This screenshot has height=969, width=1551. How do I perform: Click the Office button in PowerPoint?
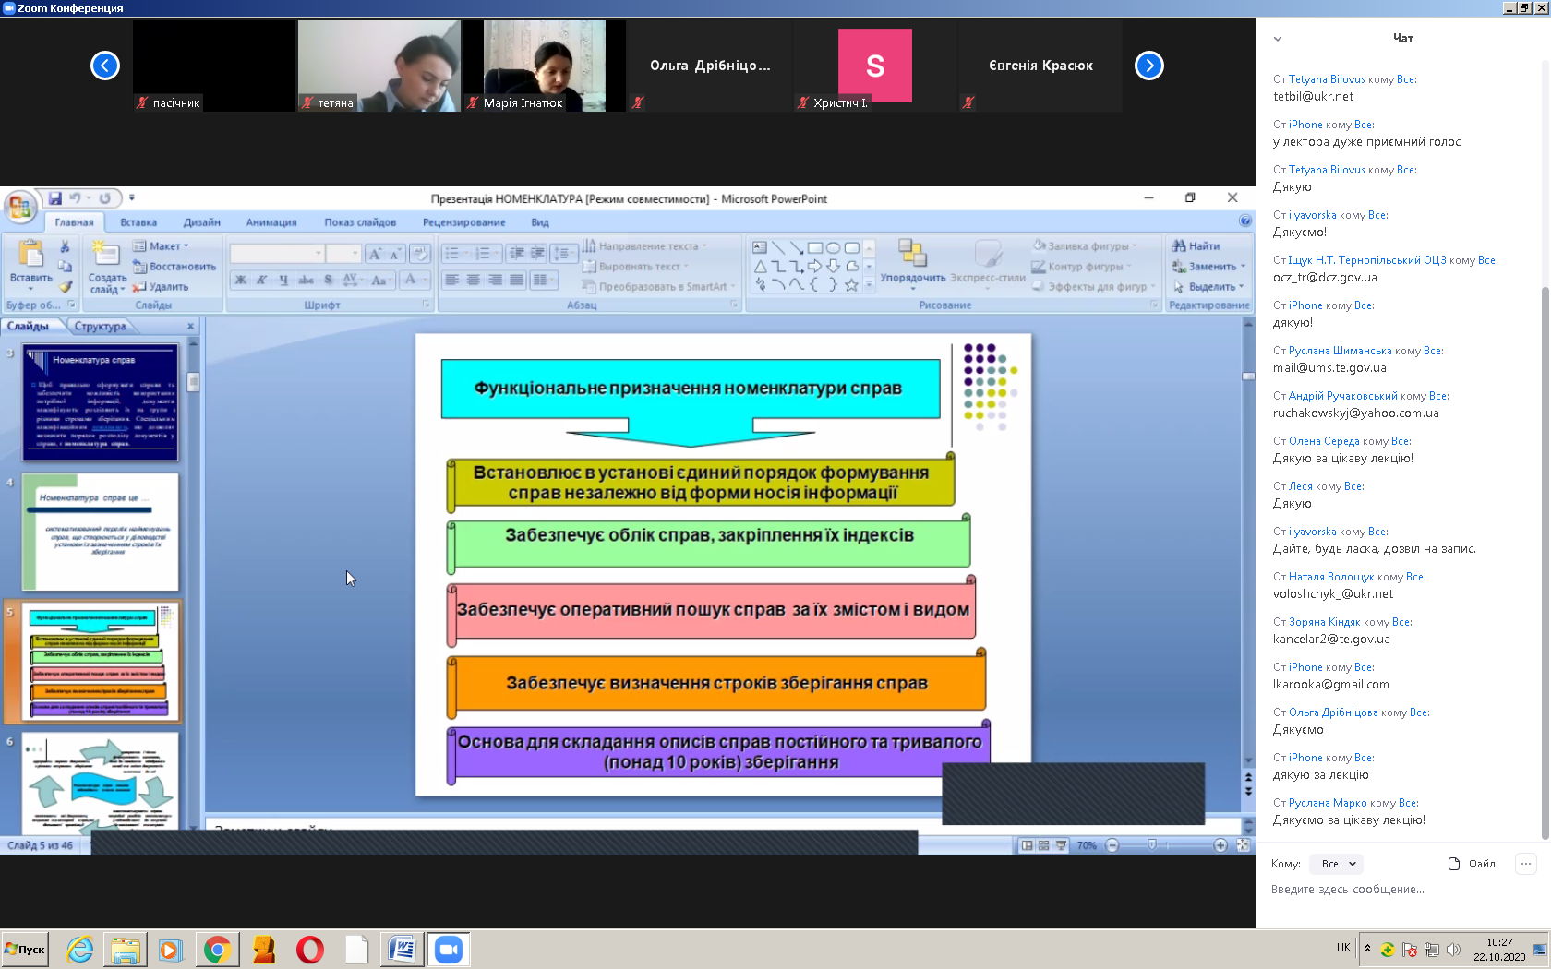click(19, 206)
